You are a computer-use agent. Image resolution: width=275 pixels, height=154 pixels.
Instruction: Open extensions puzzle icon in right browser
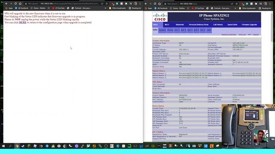click(x=256, y=4)
